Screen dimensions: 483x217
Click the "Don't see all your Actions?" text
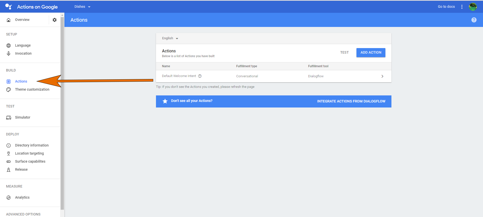[x=192, y=101]
